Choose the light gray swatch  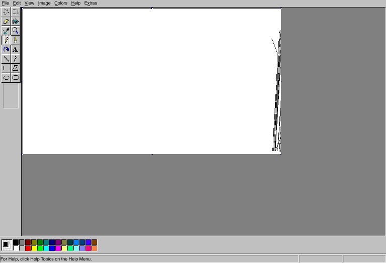22,248
